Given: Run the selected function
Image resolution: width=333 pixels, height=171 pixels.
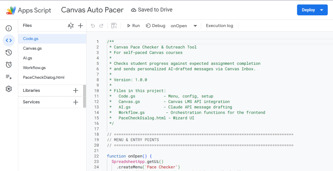Looking at the screenshot, I should click(133, 26).
